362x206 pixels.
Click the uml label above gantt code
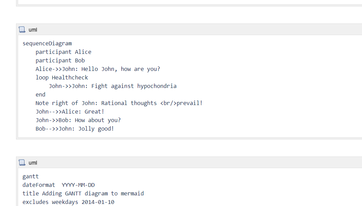33,163
